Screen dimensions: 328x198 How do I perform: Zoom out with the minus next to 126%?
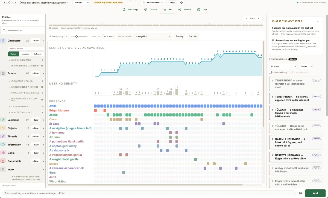click(x=246, y=19)
